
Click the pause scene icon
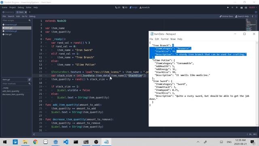232,7
